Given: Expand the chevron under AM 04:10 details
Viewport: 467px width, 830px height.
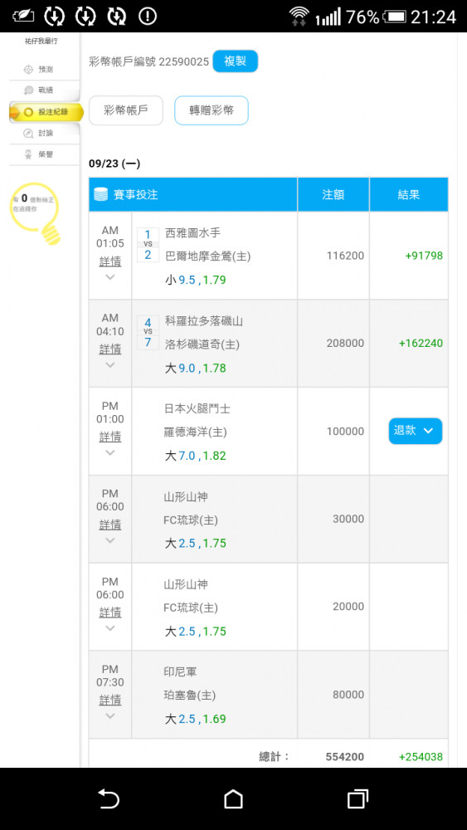Looking at the screenshot, I should [110, 364].
